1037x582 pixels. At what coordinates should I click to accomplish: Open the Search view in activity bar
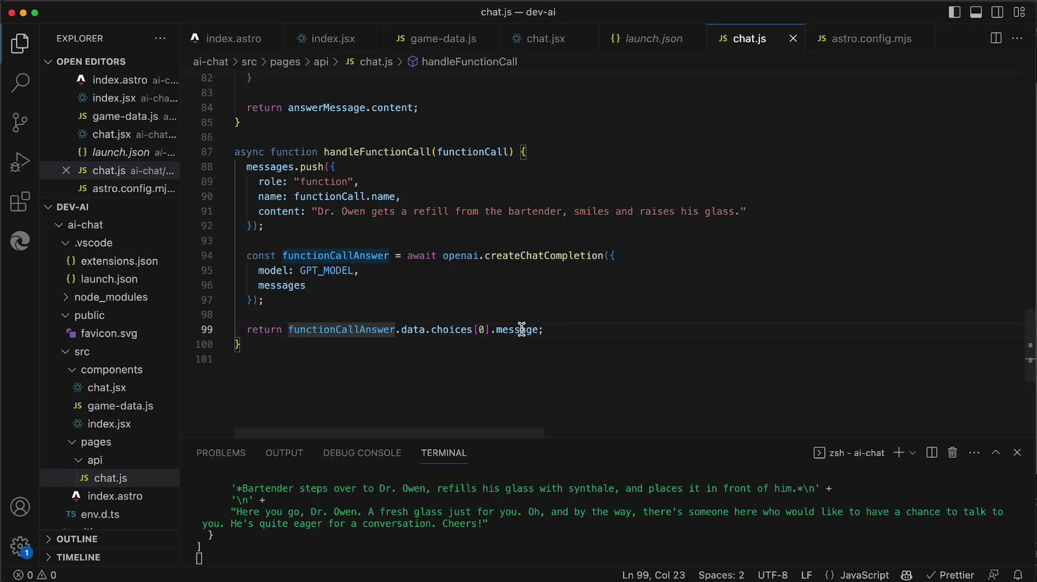coord(20,83)
